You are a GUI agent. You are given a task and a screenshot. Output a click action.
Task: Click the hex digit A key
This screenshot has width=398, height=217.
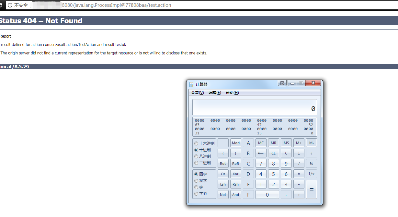click(x=248, y=143)
